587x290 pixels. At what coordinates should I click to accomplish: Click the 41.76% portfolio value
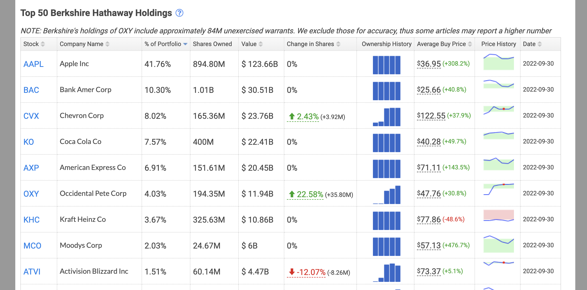coord(158,64)
